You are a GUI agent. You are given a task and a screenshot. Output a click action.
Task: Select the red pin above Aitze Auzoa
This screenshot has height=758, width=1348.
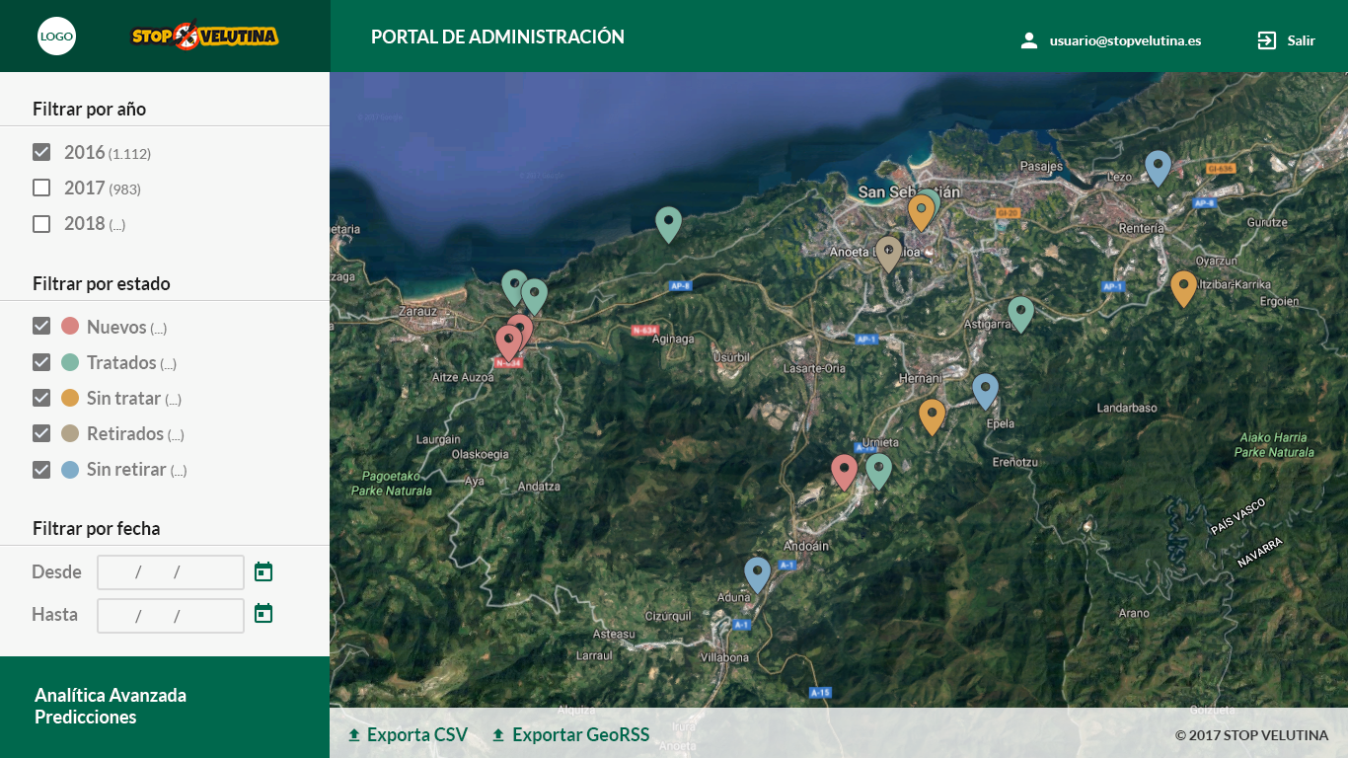point(508,342)
